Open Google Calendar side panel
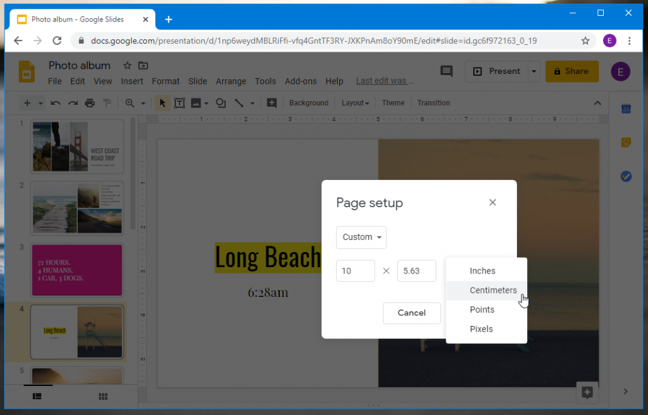Screen dimensions: 648x415 pyautogui.click(x=626, y=109)
